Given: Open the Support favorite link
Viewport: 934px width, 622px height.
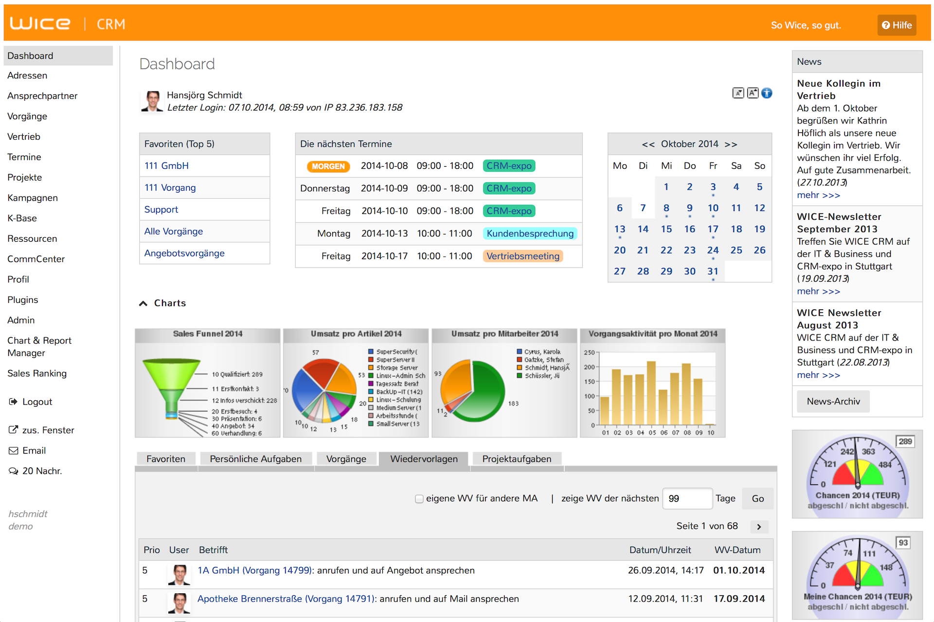Looking at the screenshot, I should click(161, 210).
